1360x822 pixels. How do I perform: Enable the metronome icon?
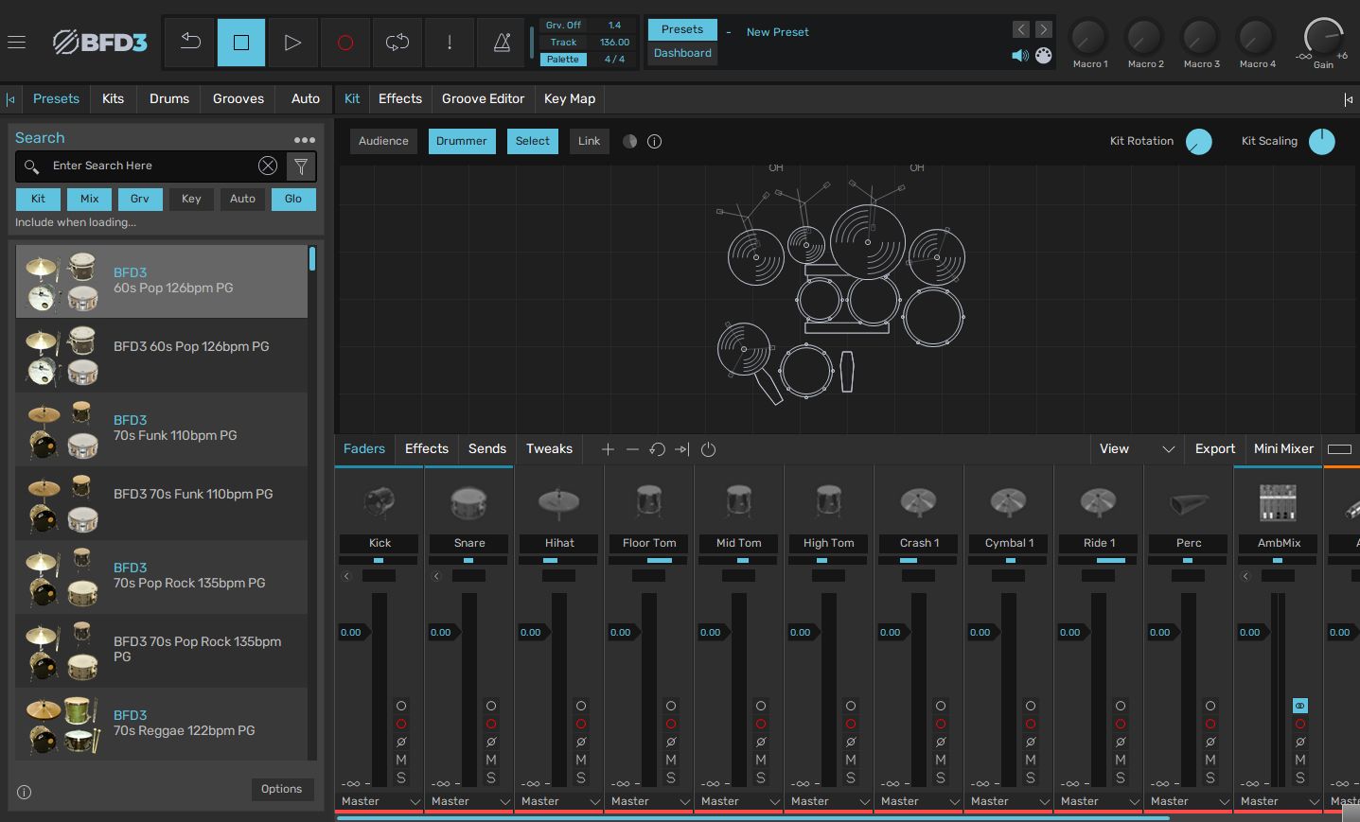(x=502, y=42)
